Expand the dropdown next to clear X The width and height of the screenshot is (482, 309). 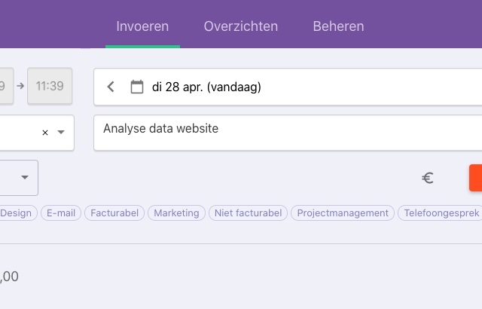click(61, 132)
